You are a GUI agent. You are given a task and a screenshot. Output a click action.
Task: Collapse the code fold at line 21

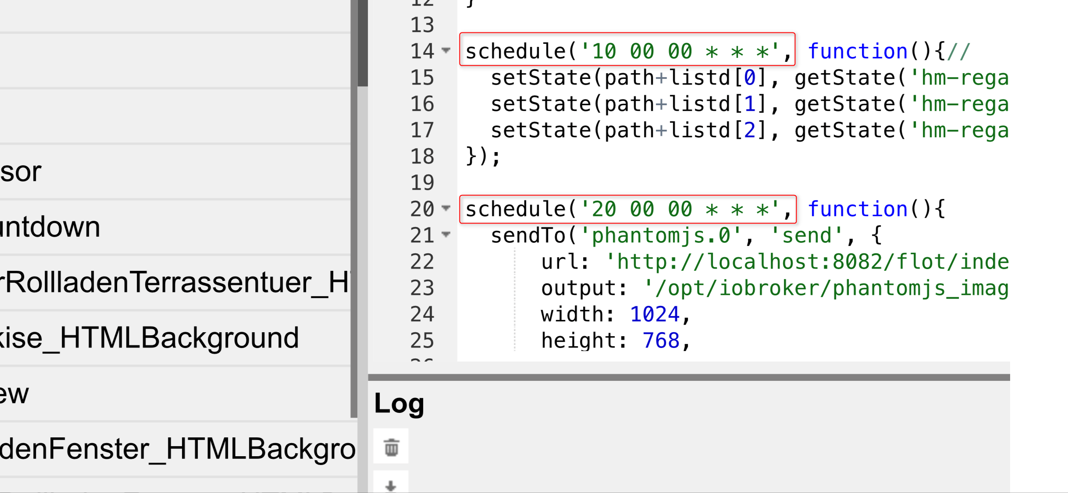446,234
